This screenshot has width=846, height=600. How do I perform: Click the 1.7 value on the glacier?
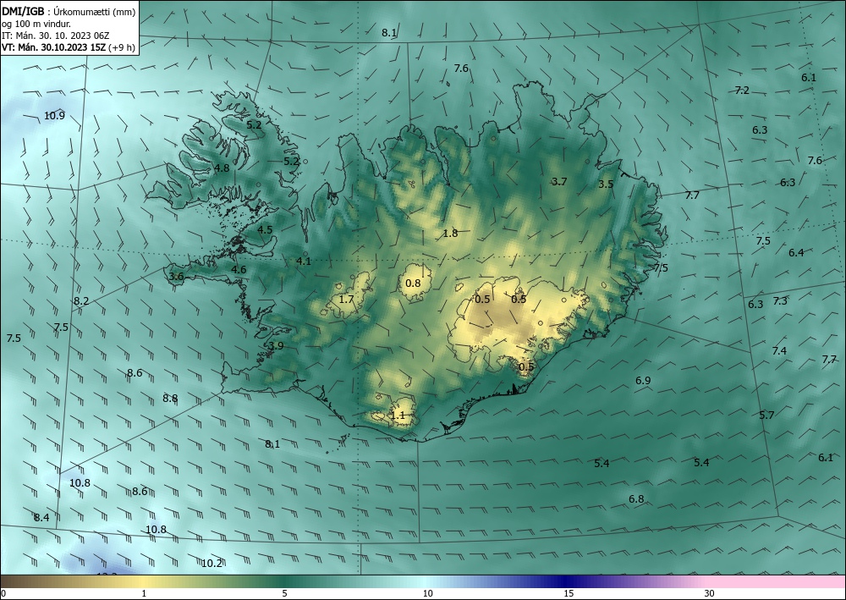[x=346, y=299]
